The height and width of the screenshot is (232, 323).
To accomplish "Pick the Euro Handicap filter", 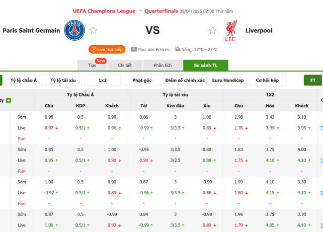I will click(x=228, y=80).
